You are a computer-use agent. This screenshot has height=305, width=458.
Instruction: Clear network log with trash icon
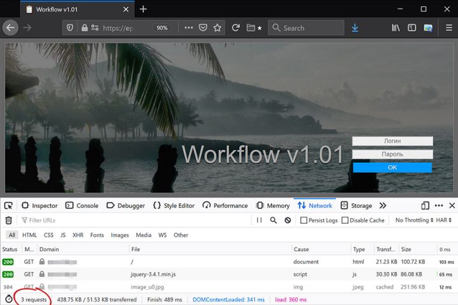[9, 220]
